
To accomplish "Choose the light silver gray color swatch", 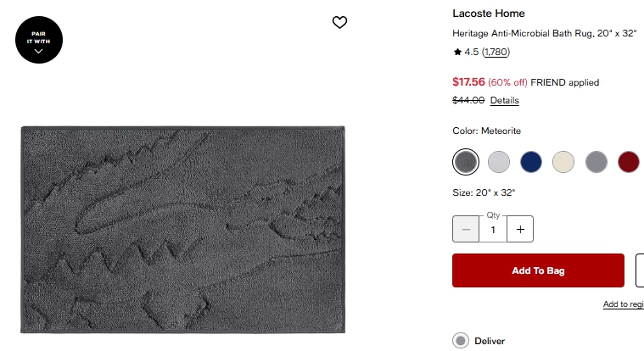I will (499, 161).
